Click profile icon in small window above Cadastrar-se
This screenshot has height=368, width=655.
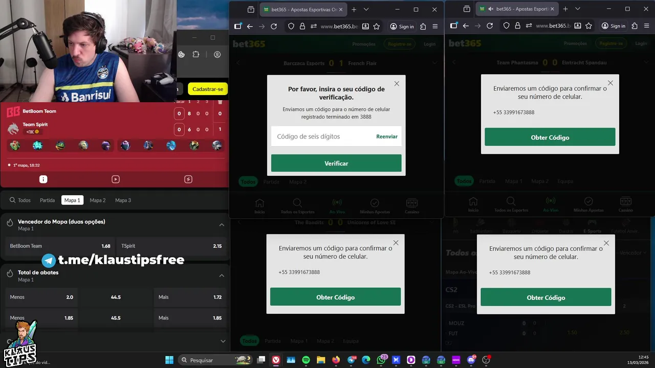click(x=217, y=55)
